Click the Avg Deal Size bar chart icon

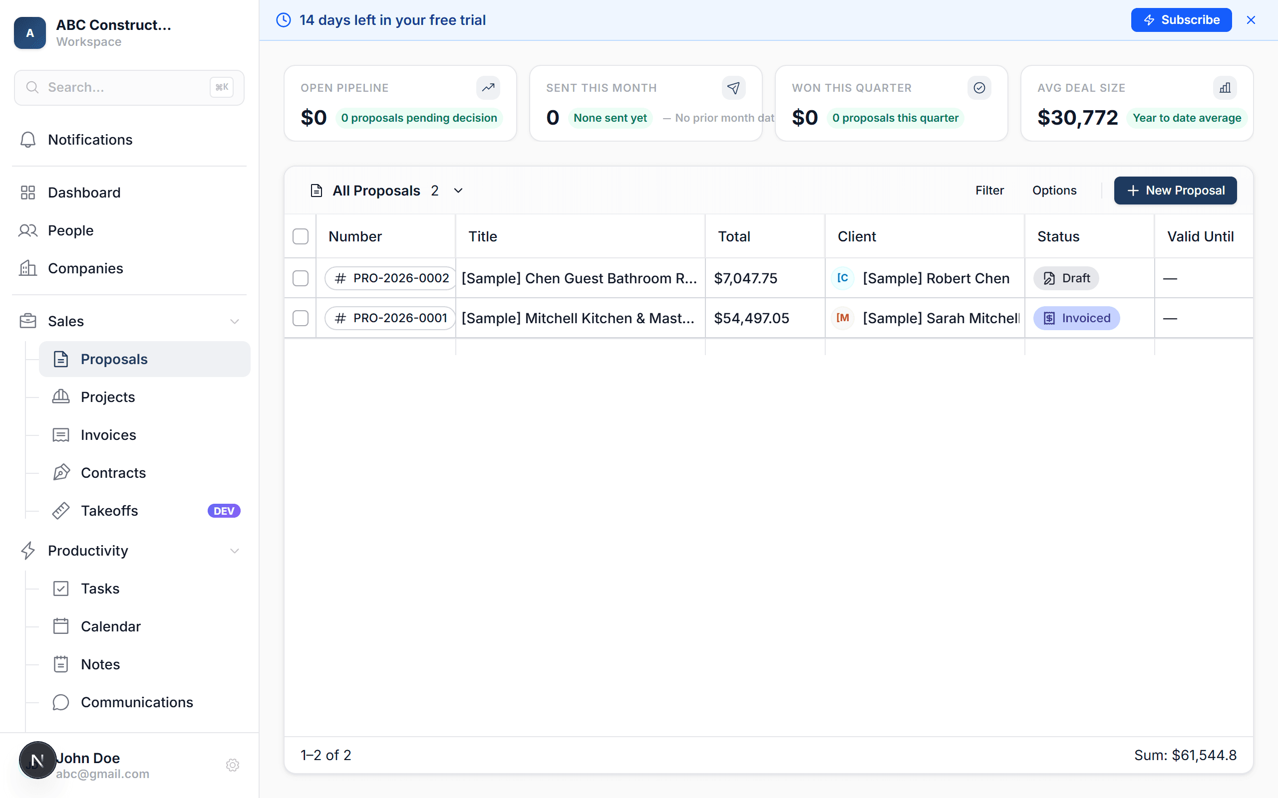(x=1225, y=88)
